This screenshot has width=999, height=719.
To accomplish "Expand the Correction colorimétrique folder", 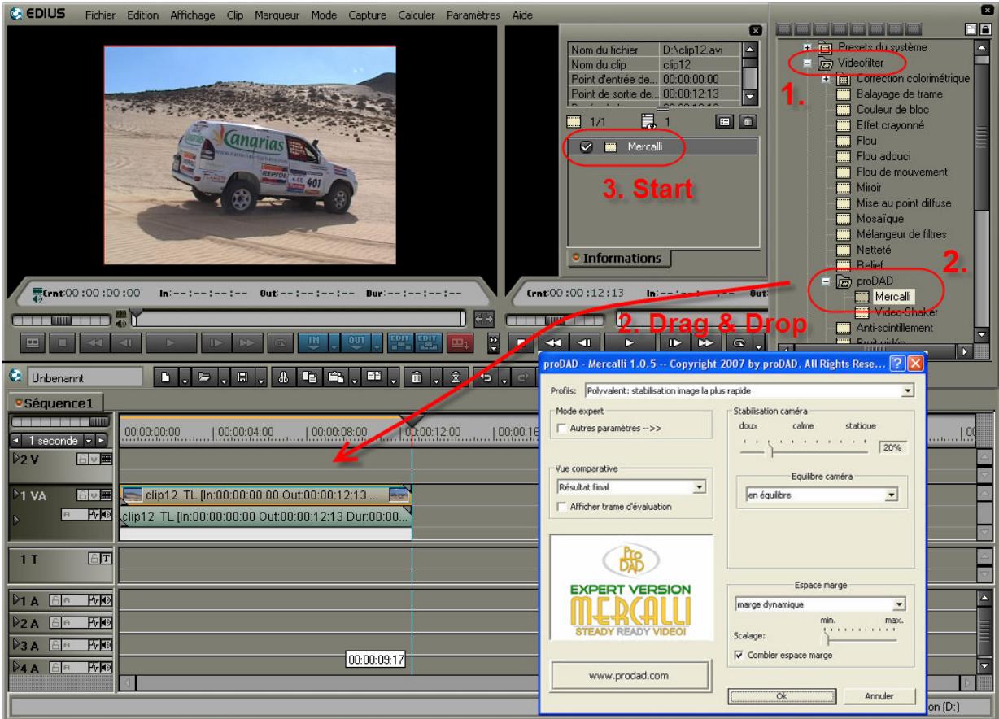I will click(825, 79).
